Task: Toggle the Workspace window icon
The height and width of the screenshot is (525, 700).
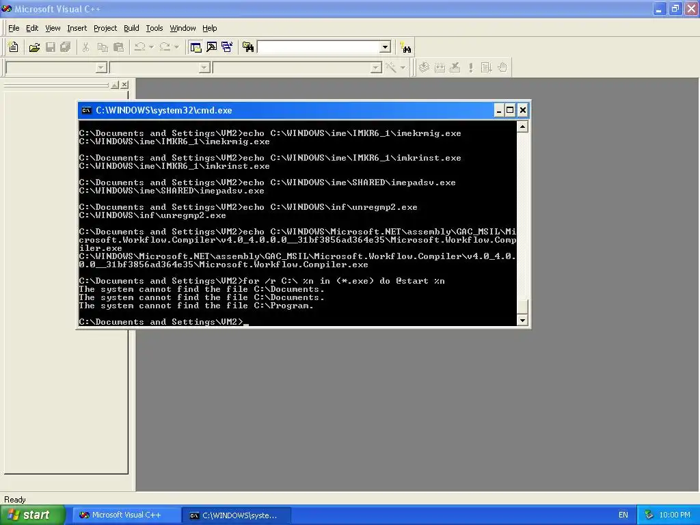Action: [x=196, y=47]
